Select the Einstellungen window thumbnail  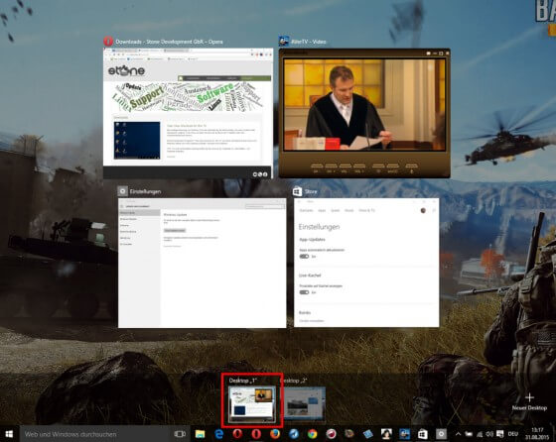click(203, 263)
